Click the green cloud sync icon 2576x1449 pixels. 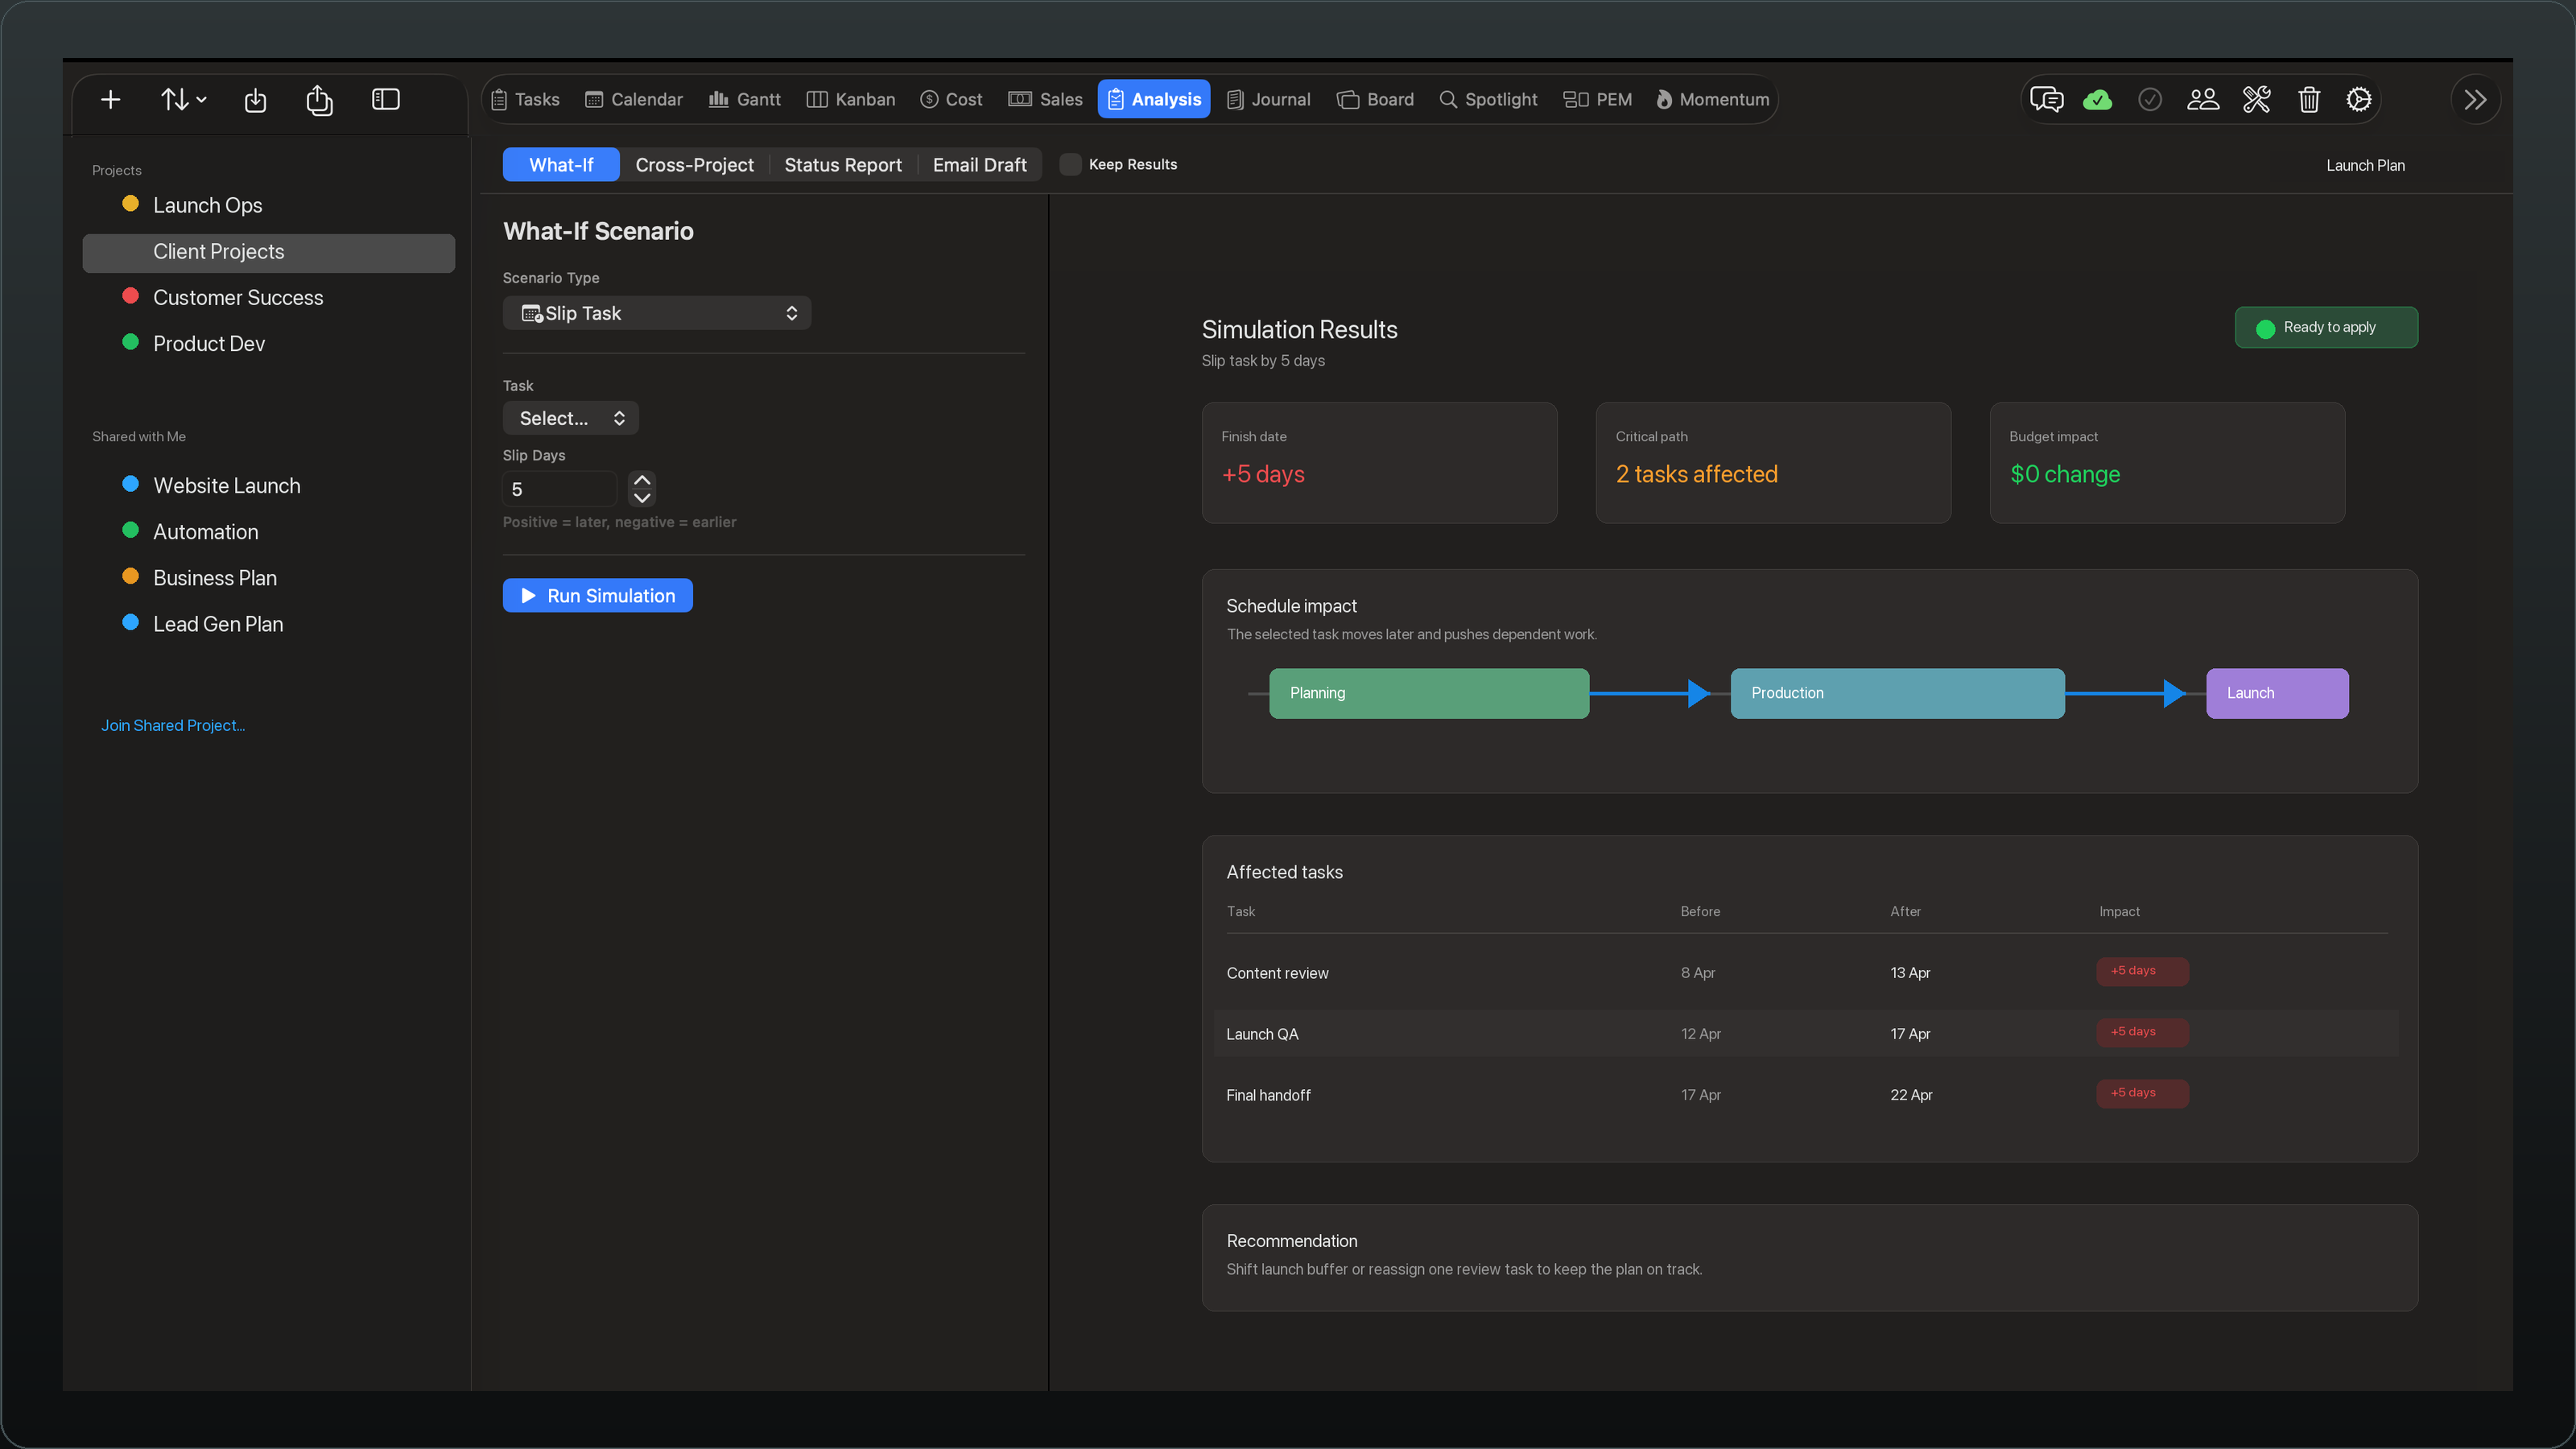click(2097, 100)
